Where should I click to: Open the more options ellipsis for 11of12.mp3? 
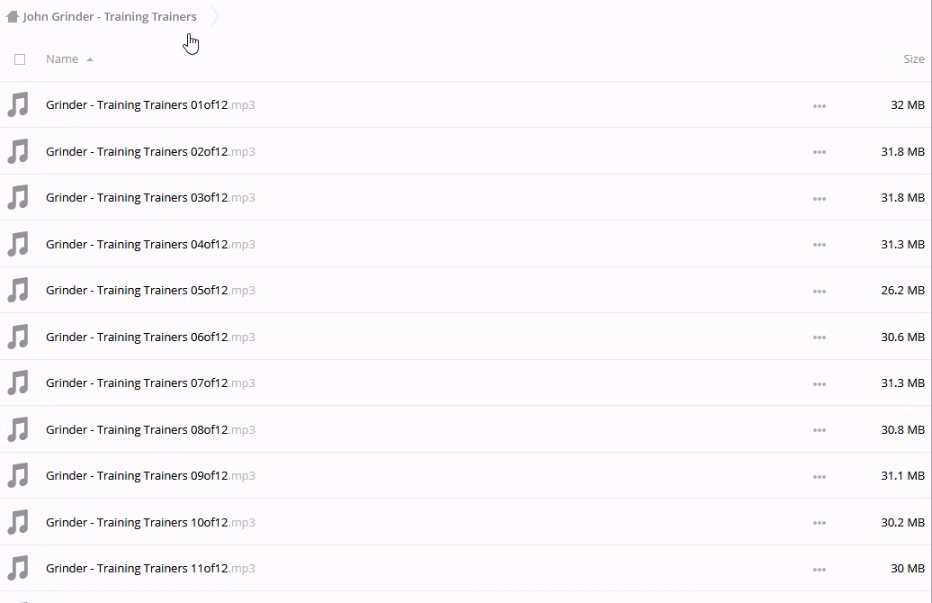[x=819, y=569]
